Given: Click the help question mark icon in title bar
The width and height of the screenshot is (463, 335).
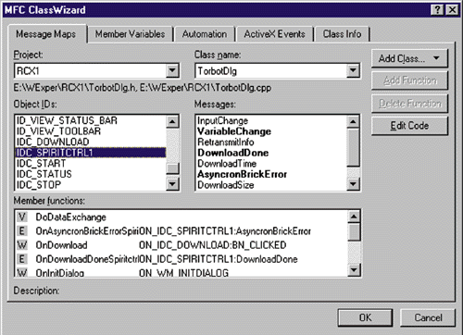Looking at the screenshot, I should [437, 10].
